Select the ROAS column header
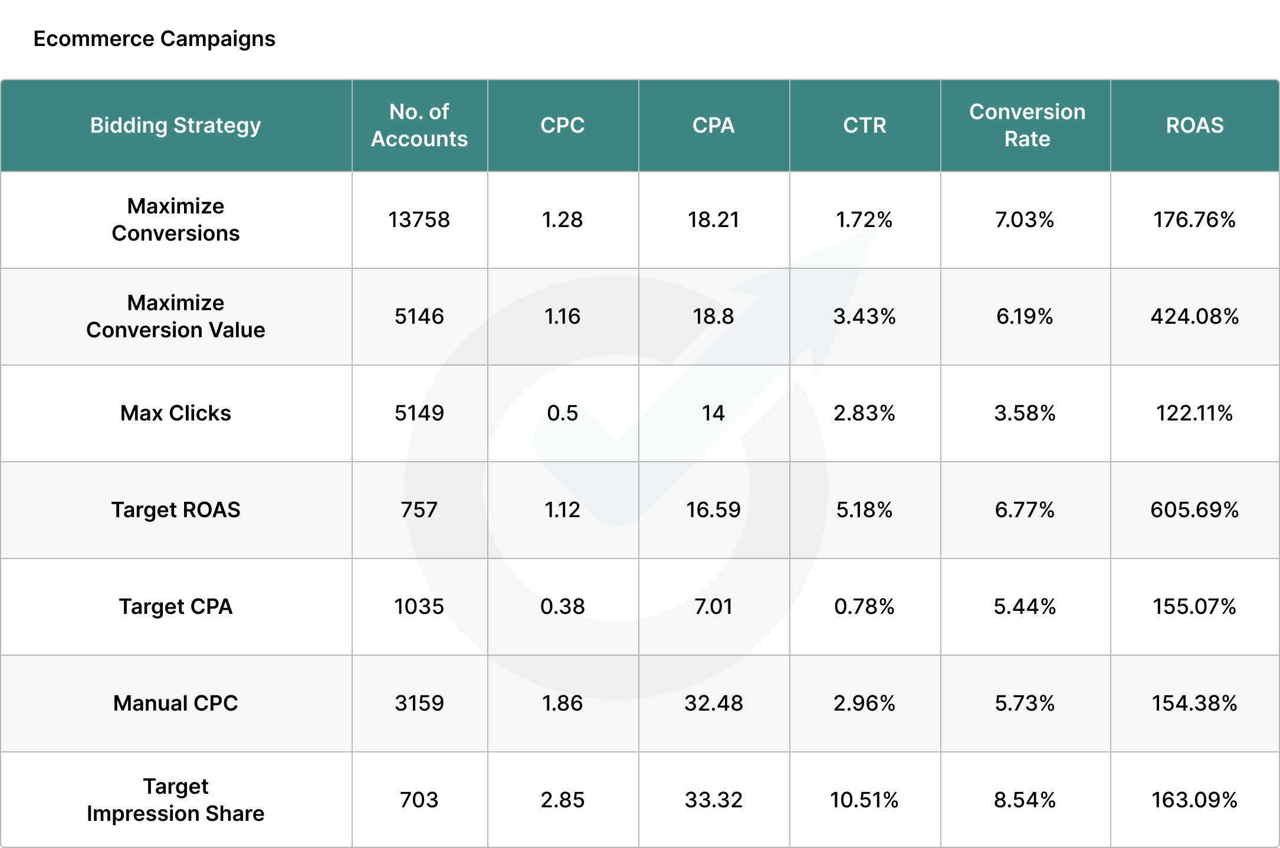Viewport: 1280px width, 848px height. click(1194, 125)
